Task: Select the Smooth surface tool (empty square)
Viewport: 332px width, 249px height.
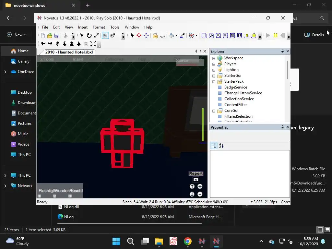Action: point(204,35)
